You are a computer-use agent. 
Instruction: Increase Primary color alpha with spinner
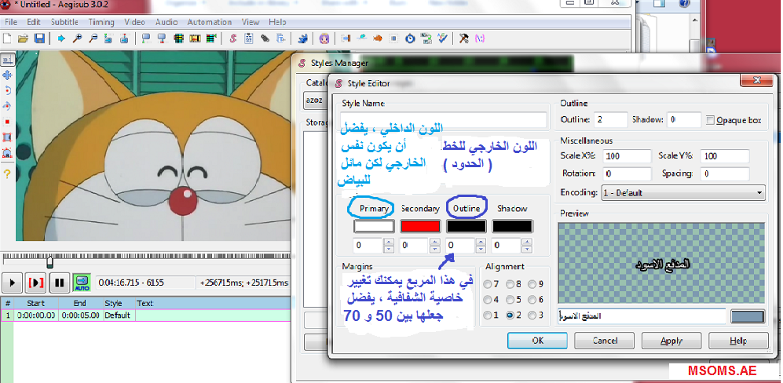coord(389,243)
